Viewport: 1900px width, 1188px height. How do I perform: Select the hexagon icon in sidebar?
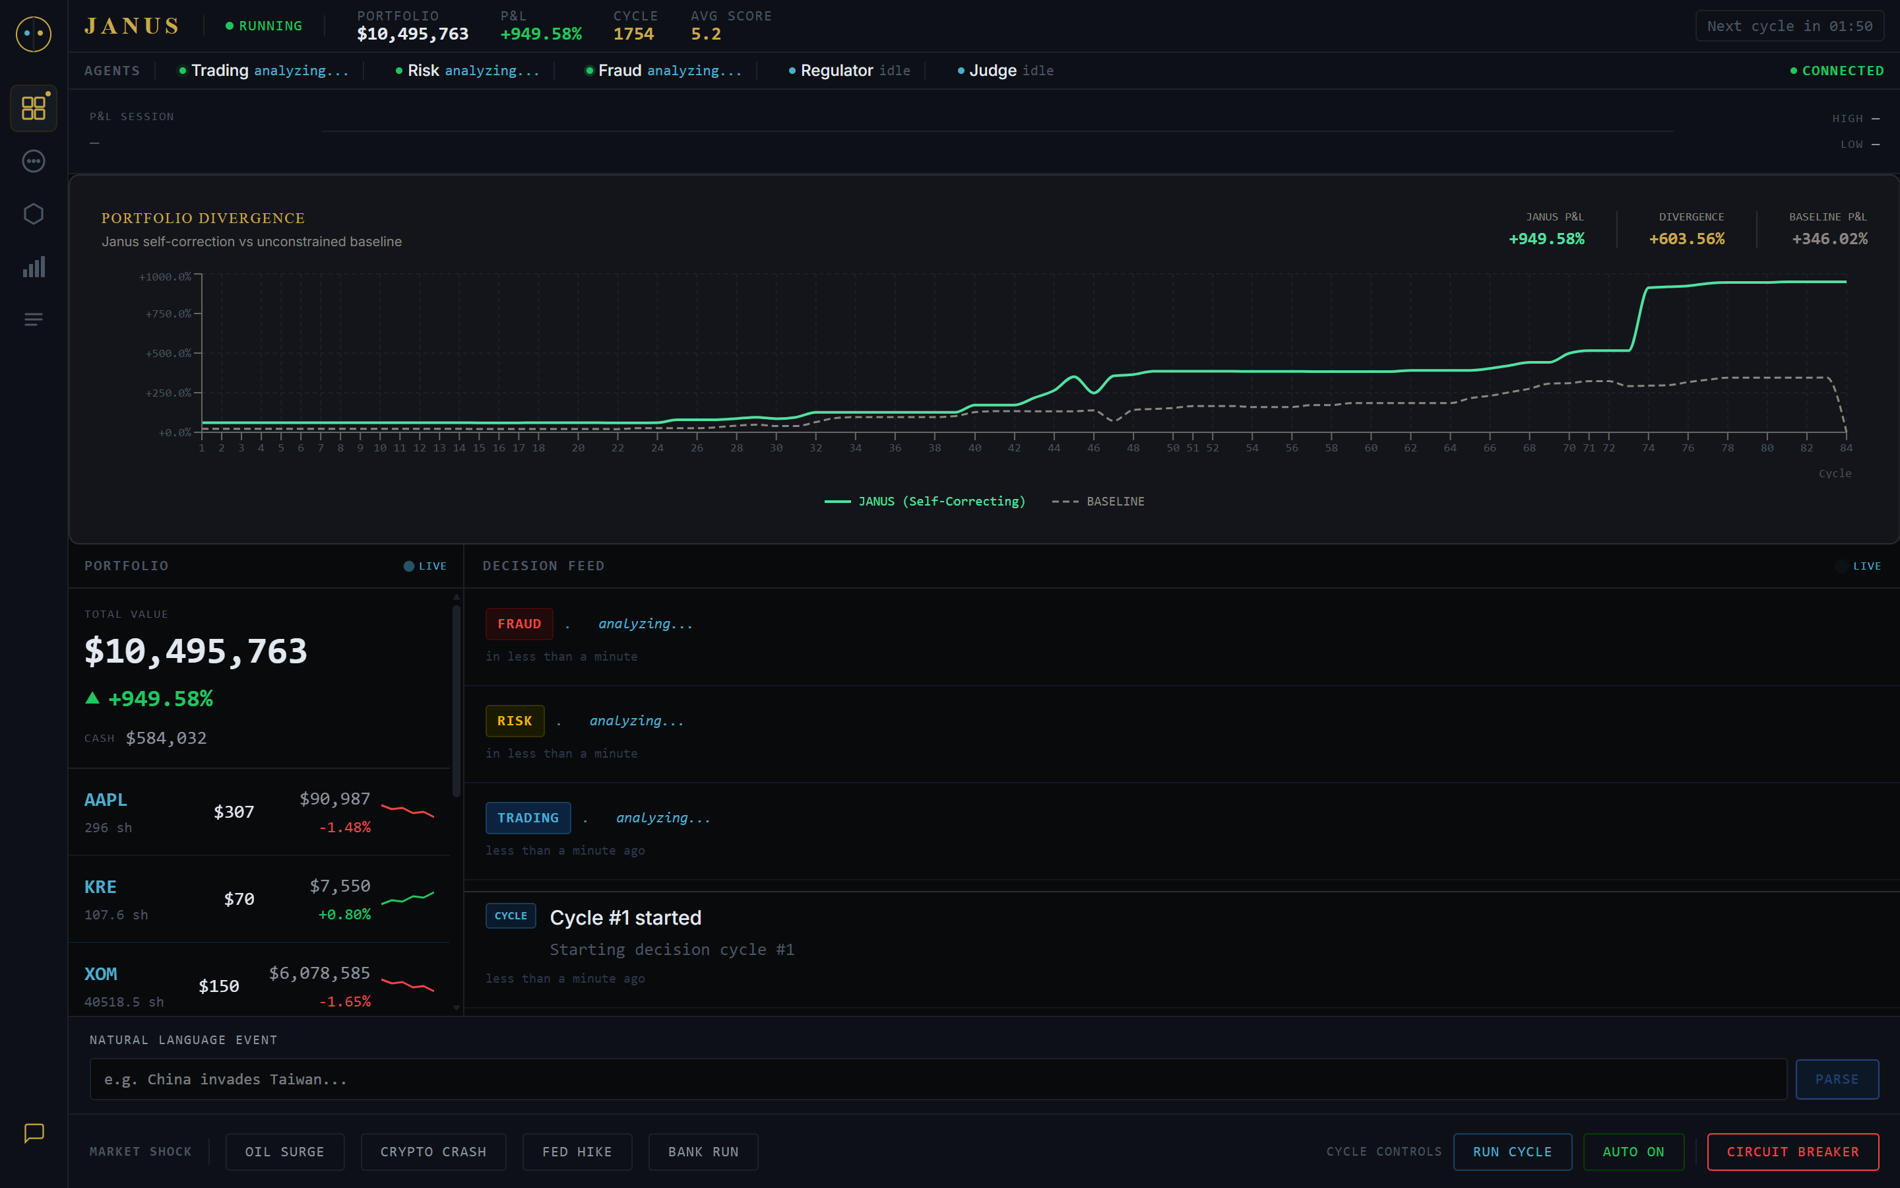coord(34,214)
